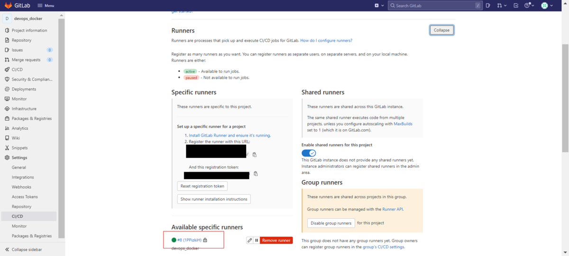
Task: Copy the runner registration URL
Action: (255, 155)
